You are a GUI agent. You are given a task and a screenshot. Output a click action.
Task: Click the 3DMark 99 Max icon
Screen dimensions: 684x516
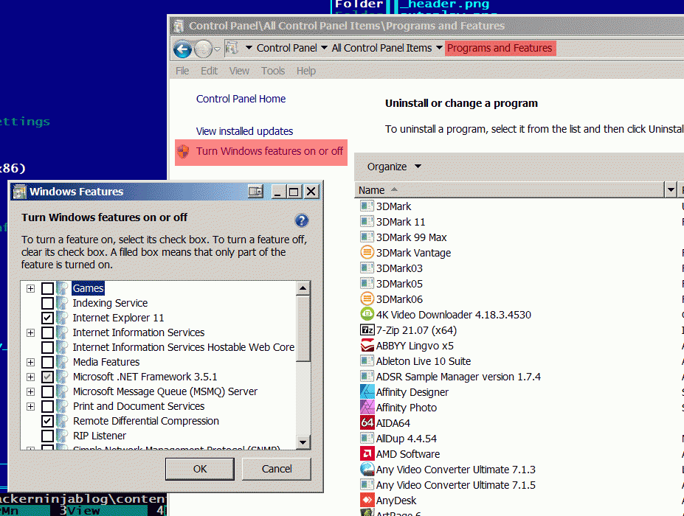367,237
